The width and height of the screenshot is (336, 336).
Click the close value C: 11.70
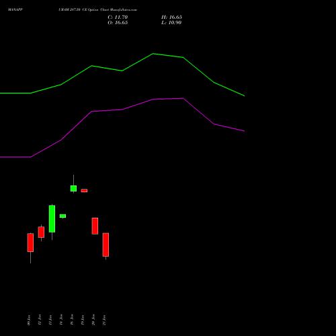coord(118,17)
